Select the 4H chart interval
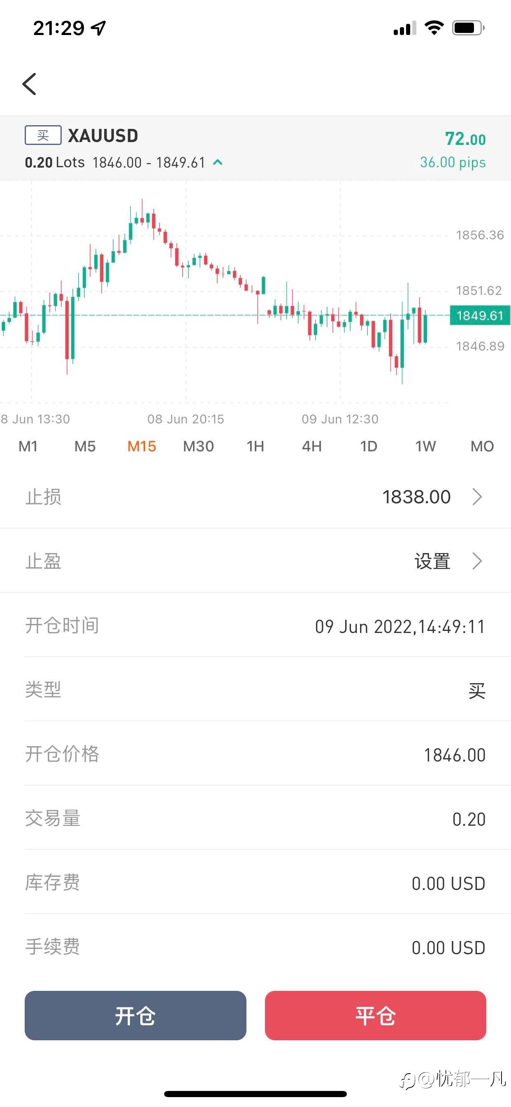Viewport: 511px width, 1107px height. point(312,446)
